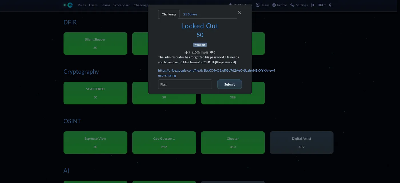
Task: Select the Challenge tab in modal
Action: click(169, 14)
